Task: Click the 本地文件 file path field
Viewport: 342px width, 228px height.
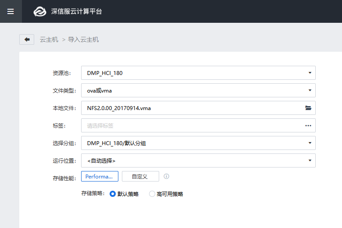Action: point(189,108)
